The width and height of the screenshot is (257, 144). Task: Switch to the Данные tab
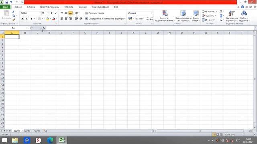pos(83,7)
